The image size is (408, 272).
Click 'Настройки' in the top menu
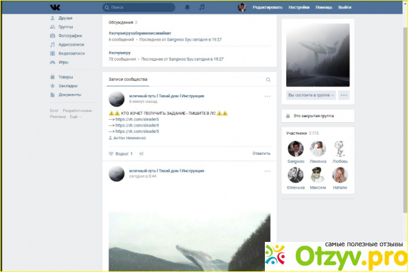click(299, 8)
